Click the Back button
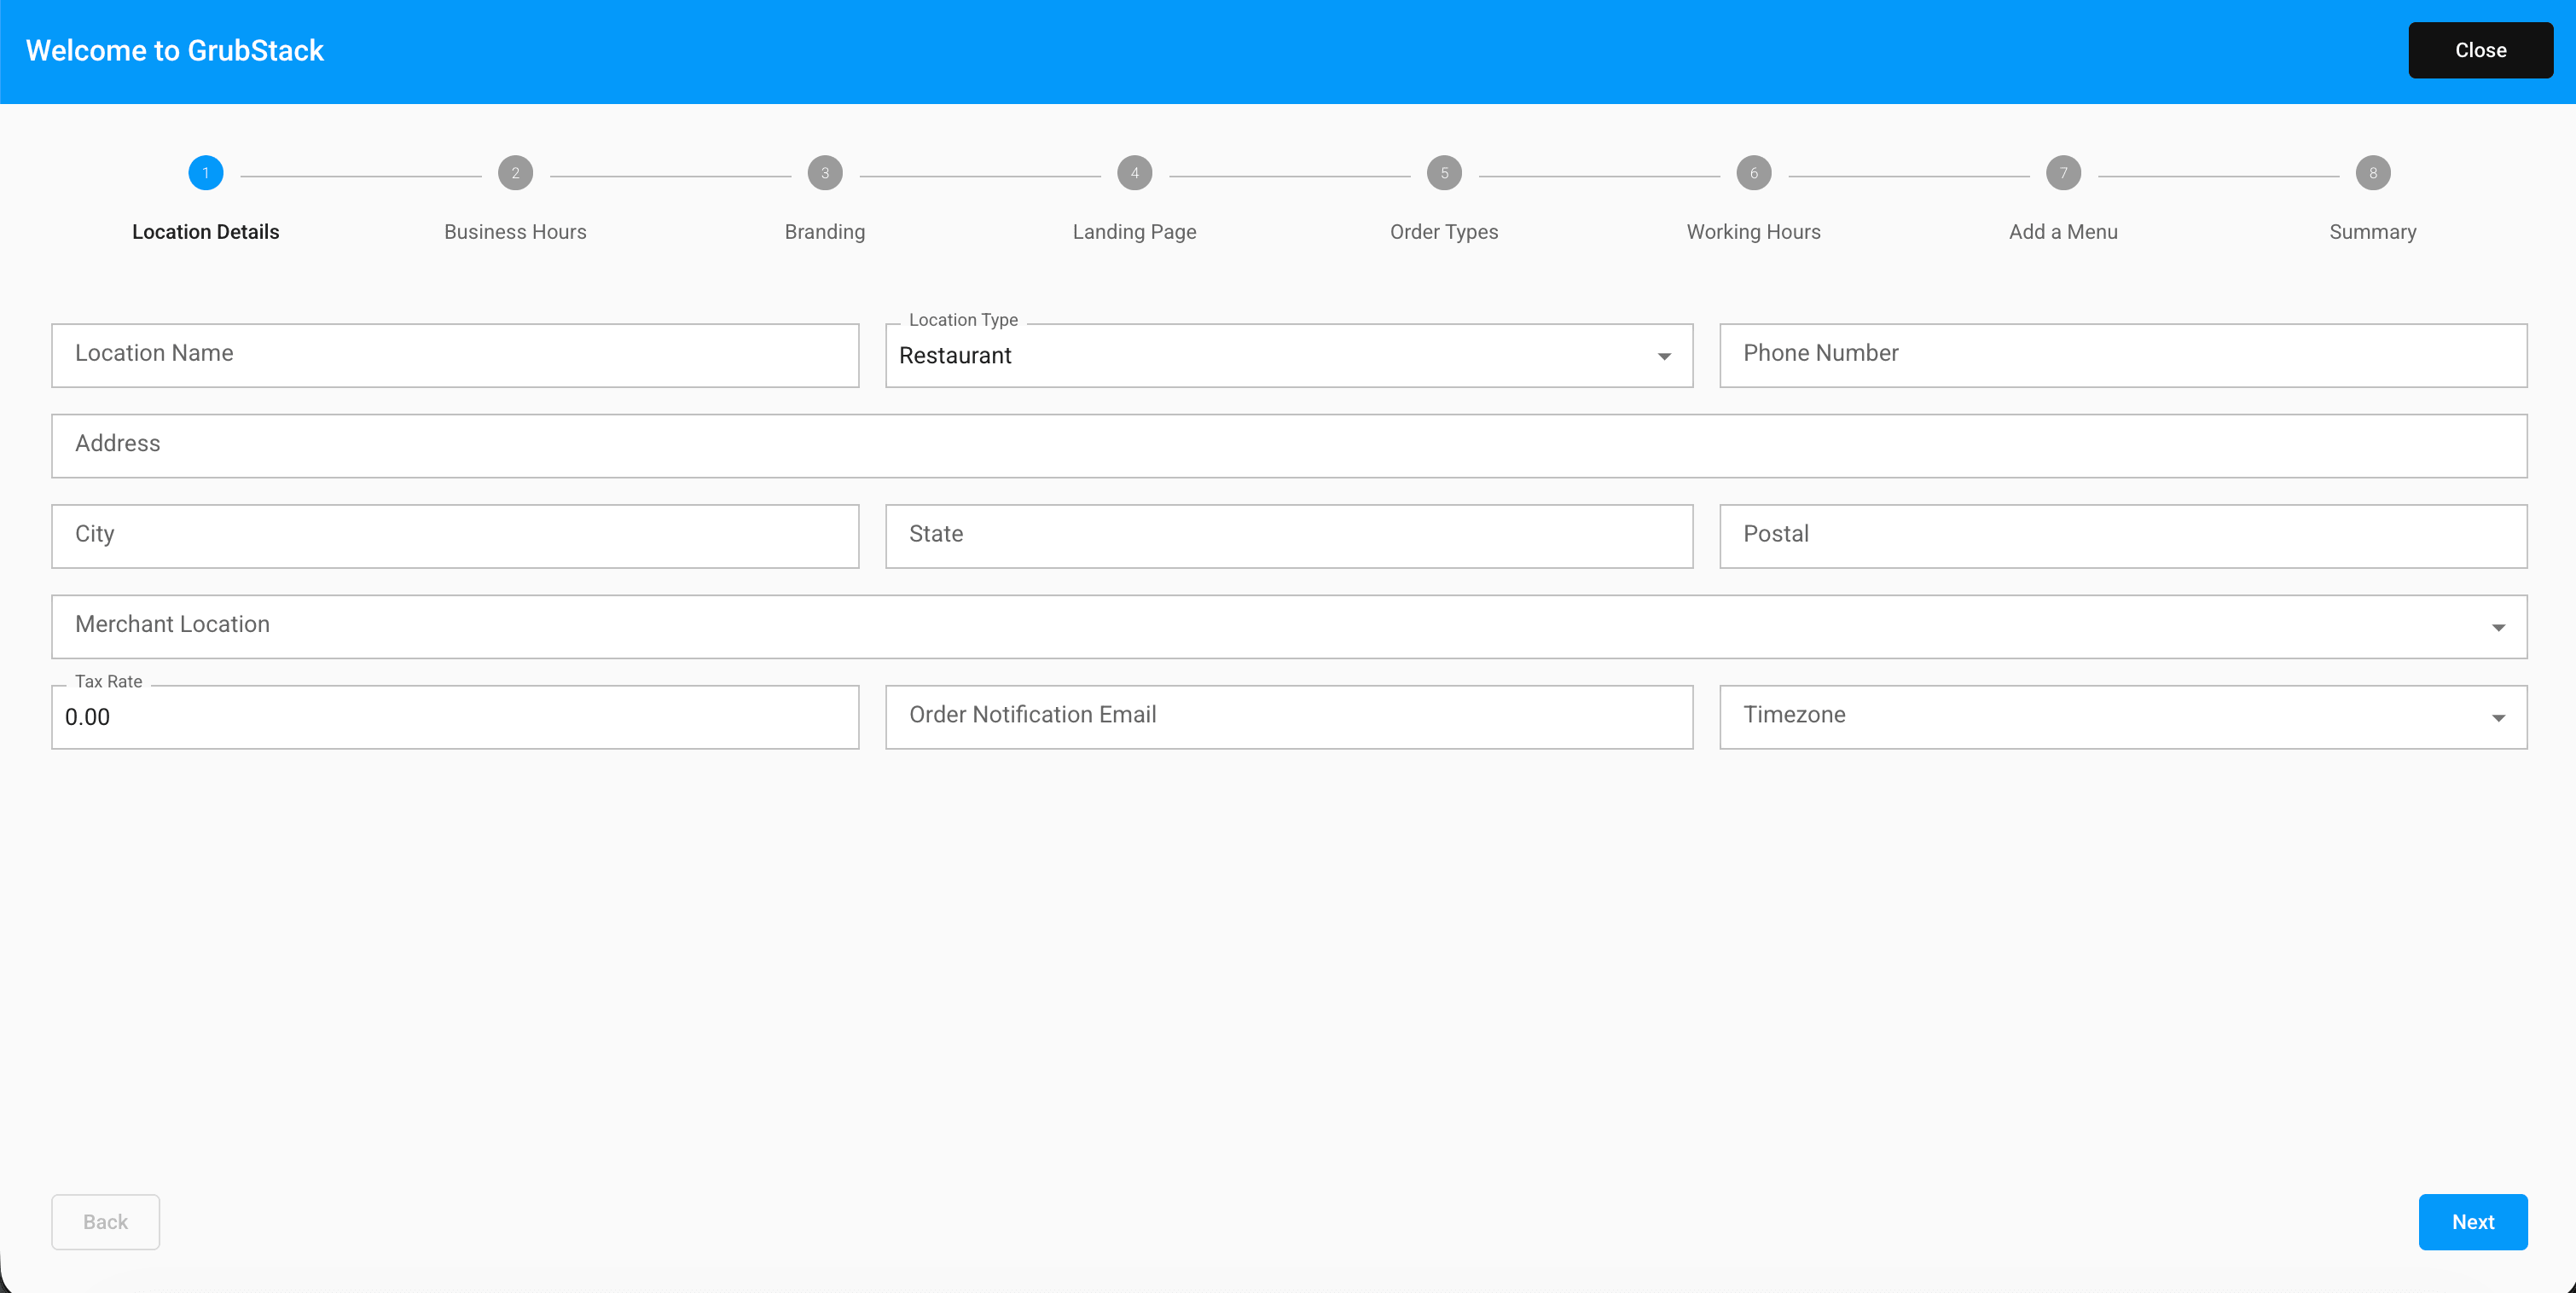2576x1293 pixels. tap(105, 1222)
